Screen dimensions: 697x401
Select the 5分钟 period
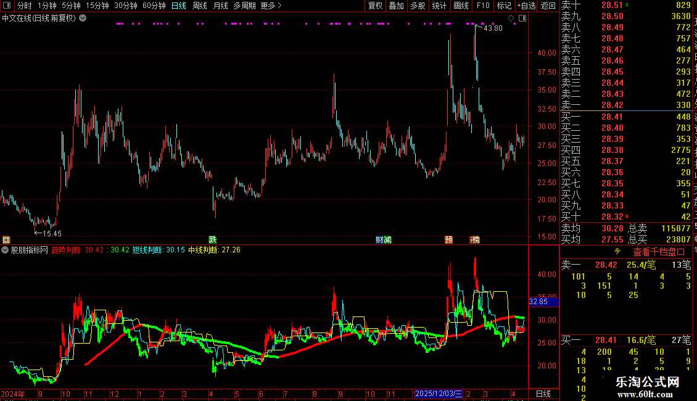pyautogui.click(x=71, y=6)
